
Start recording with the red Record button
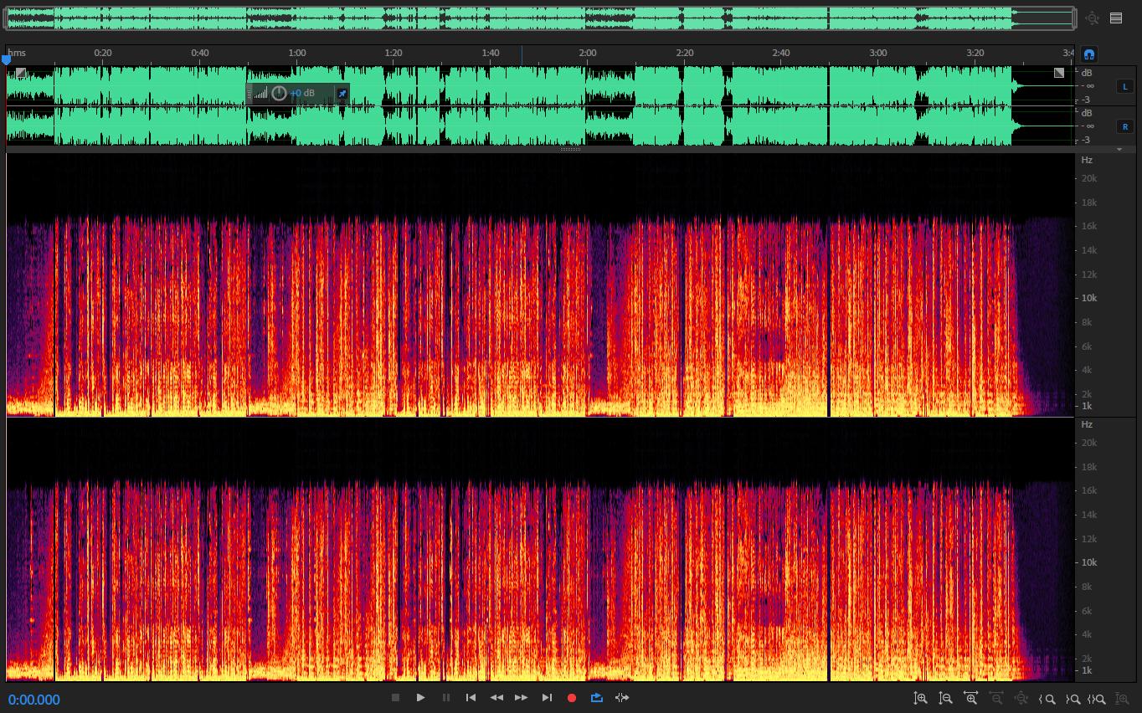(x=572, y=698)
